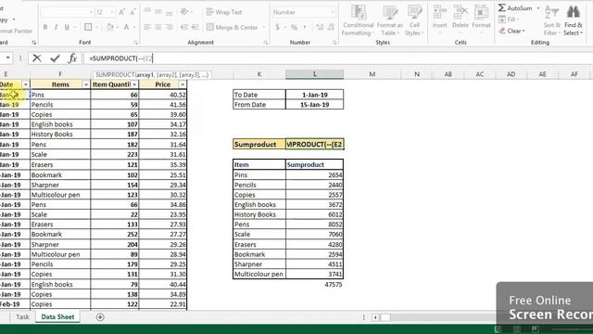
Task: Open the Font dialog launcher
Action: tap(135, 43)
